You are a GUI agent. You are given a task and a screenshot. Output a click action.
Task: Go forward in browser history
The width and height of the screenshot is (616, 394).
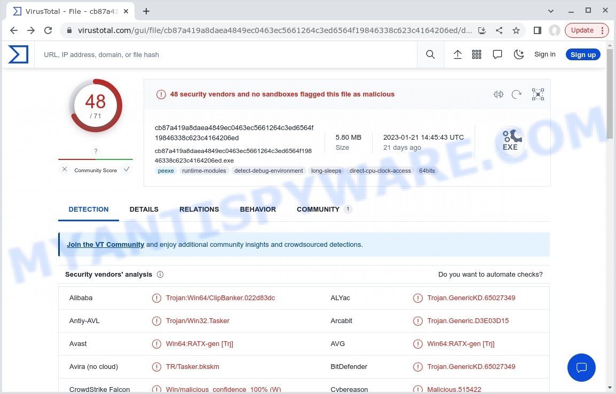click(31, 30)
